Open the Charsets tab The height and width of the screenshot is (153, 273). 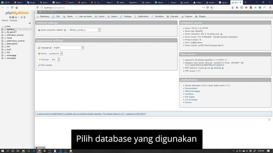tap(172, 16)
